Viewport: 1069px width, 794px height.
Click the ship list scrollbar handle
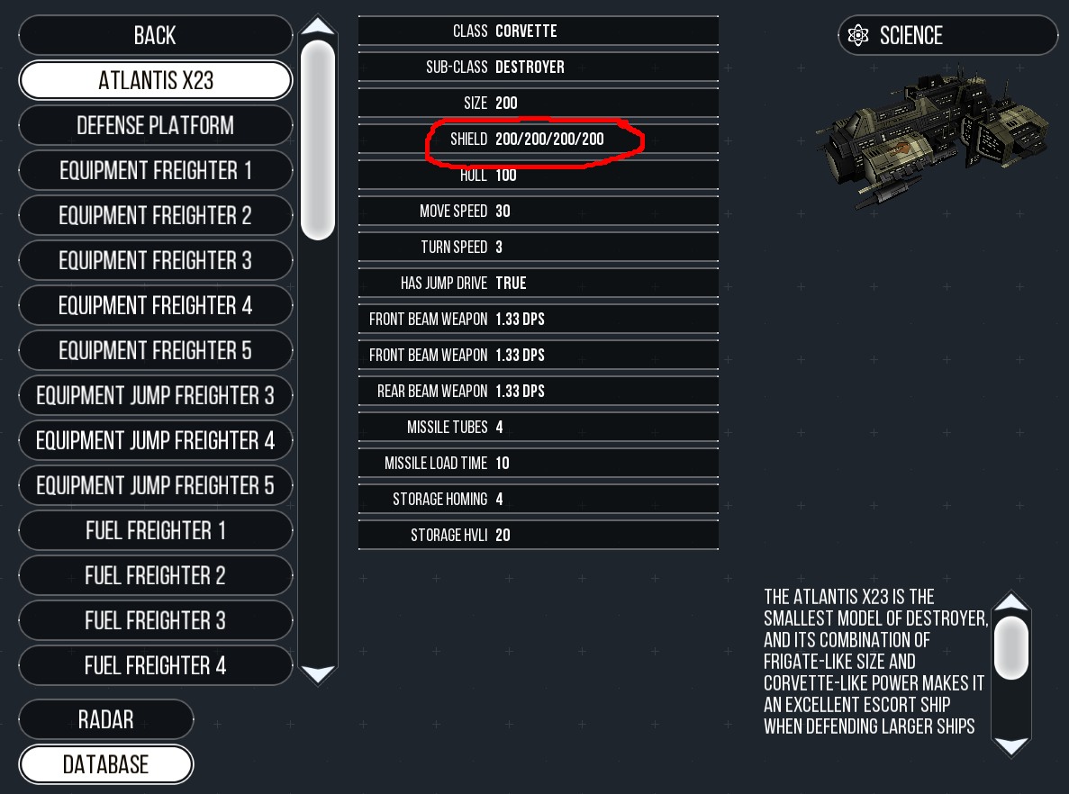[318, 140]
